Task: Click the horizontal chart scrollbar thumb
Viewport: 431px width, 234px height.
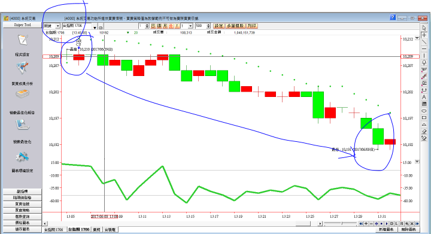Action: tap(303, 224)
